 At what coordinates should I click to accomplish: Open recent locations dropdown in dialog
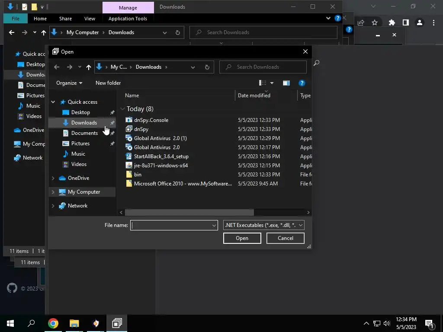coord(80,67)
